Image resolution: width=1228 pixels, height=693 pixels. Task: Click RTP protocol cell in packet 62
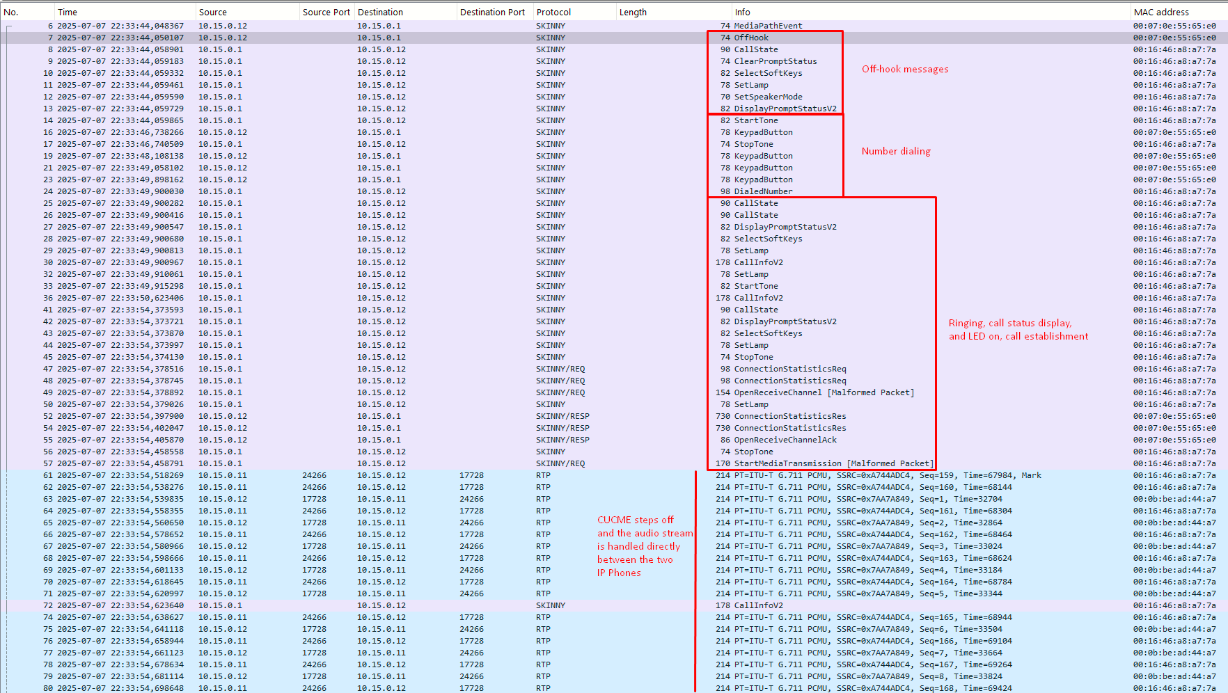(x=543, y=487)
